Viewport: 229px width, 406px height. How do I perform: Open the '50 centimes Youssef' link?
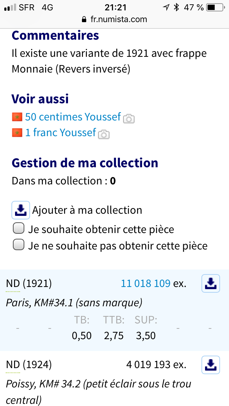73,117
